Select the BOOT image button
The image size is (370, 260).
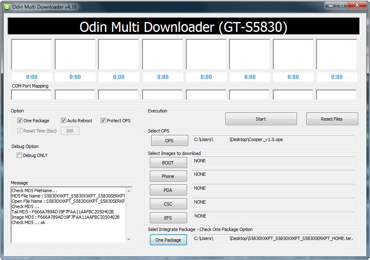pos(168,163)
